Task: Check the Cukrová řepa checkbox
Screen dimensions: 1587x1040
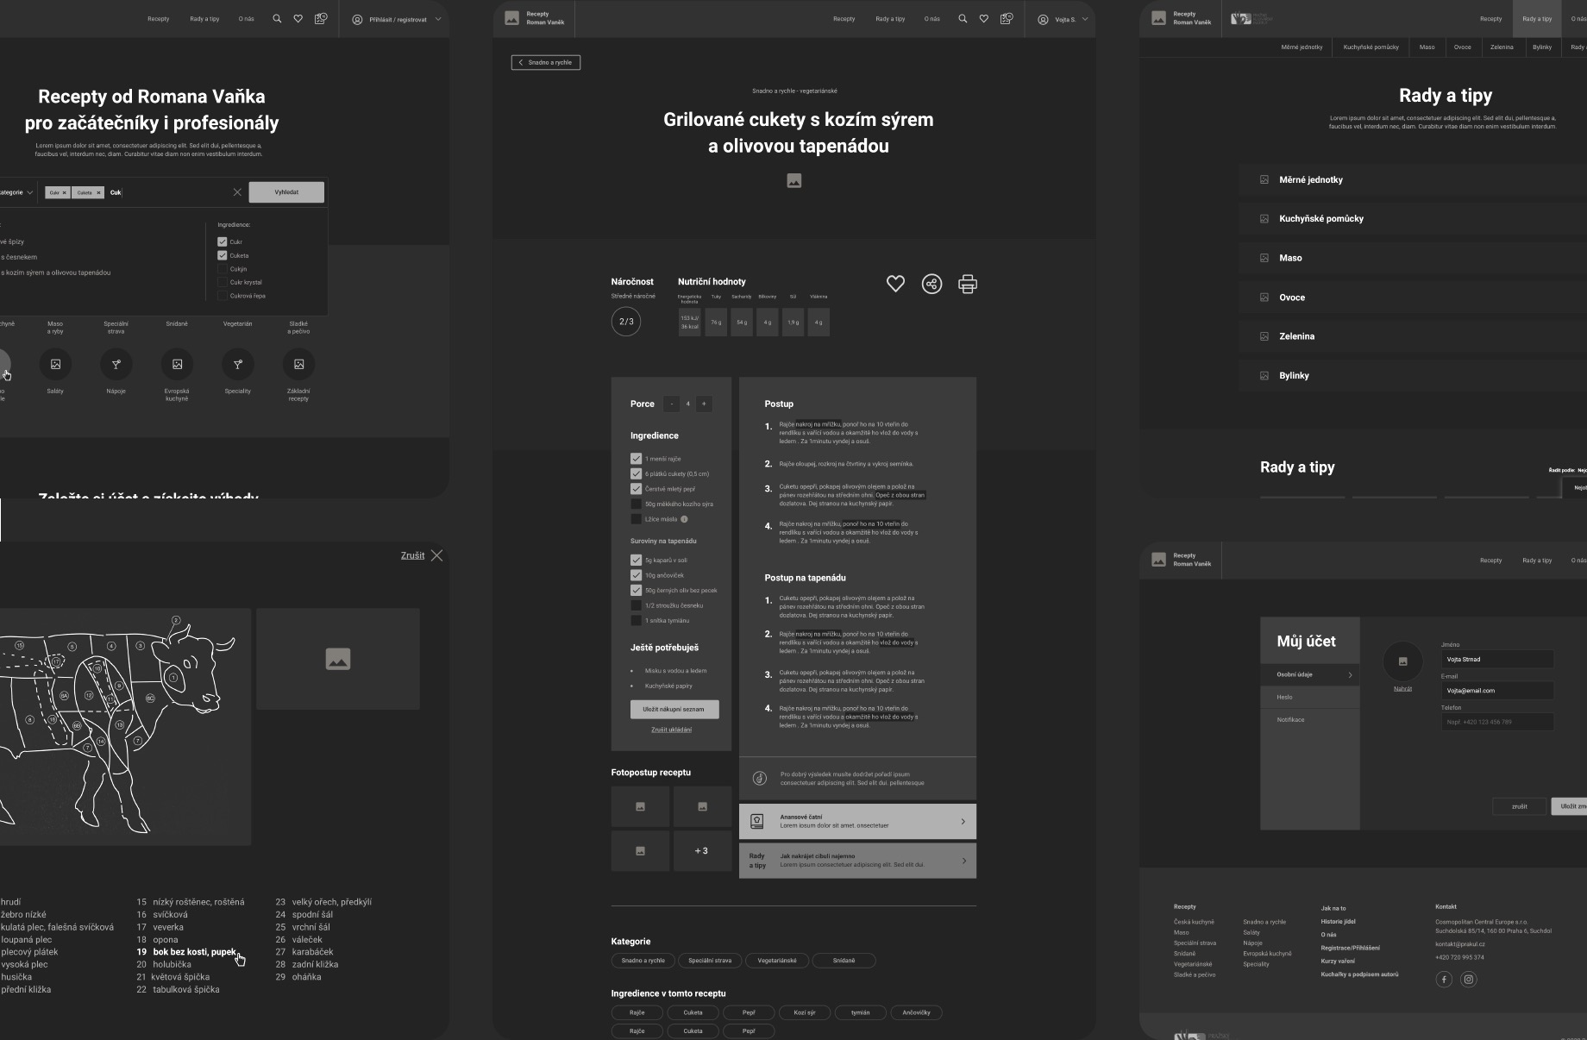Action: pyautogui.click(x=222, y=295)
